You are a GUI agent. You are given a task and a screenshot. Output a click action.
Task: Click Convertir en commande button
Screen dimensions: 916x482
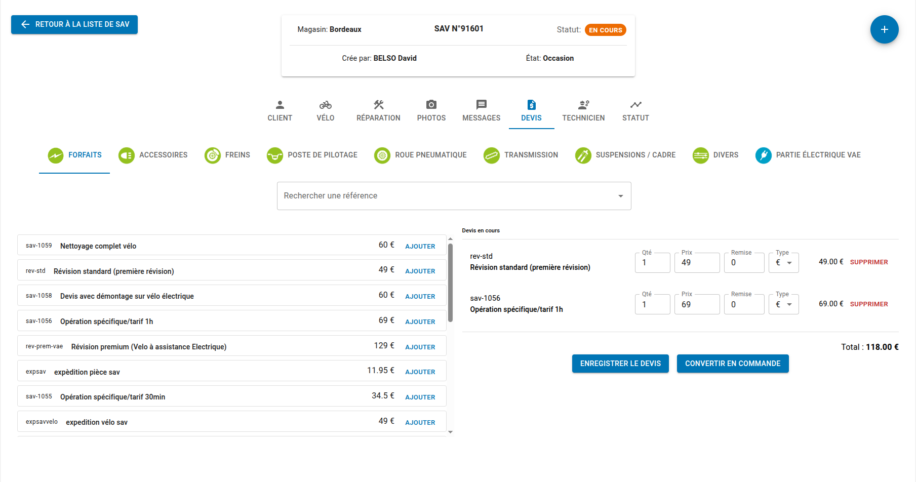click(732, 364)
